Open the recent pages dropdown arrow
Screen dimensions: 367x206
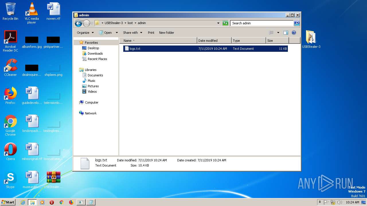pos(92,23)
